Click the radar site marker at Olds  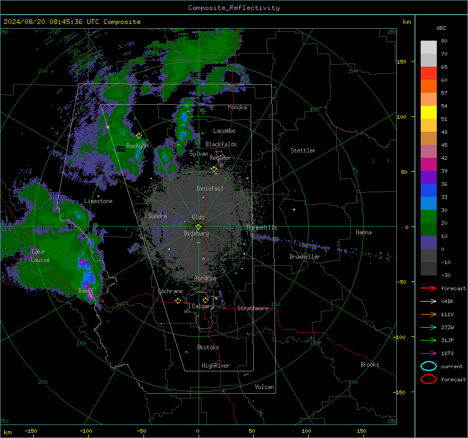coord(198,227)
